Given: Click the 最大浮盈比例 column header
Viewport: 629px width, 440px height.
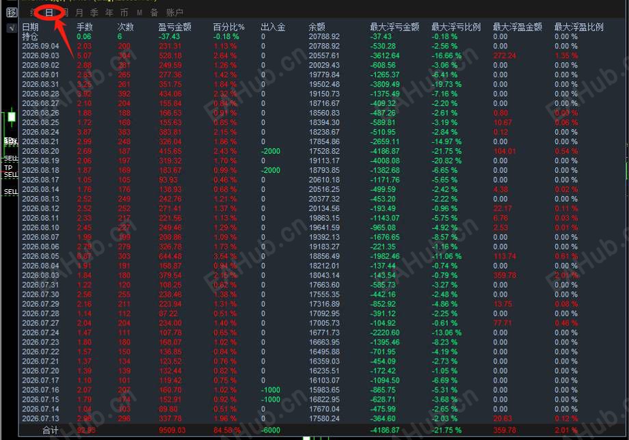Looking at the screenshot, I should coord(579,27).
